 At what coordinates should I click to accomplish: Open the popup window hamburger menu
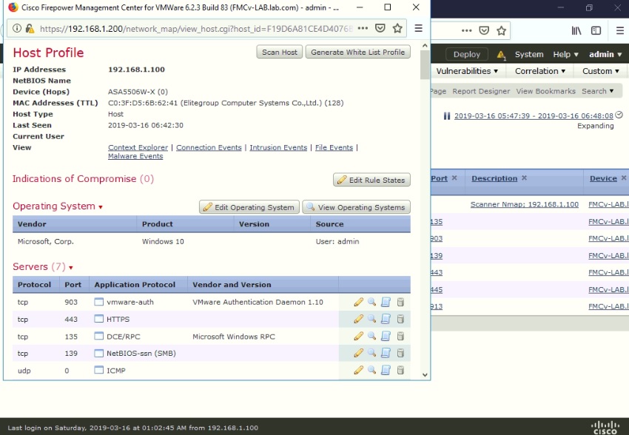point(418,28)
